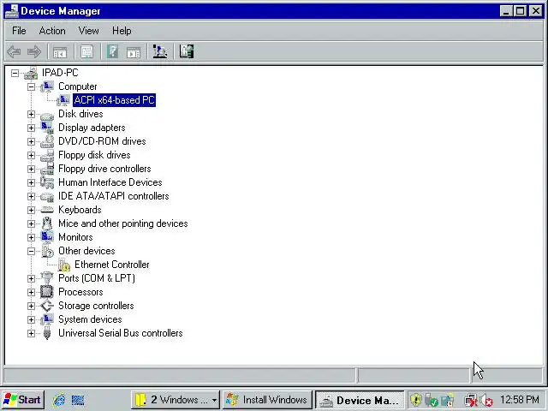Expand the Ports (COM & LPT) category
This screenshot has width=548, height=411.
coord(31,278)
